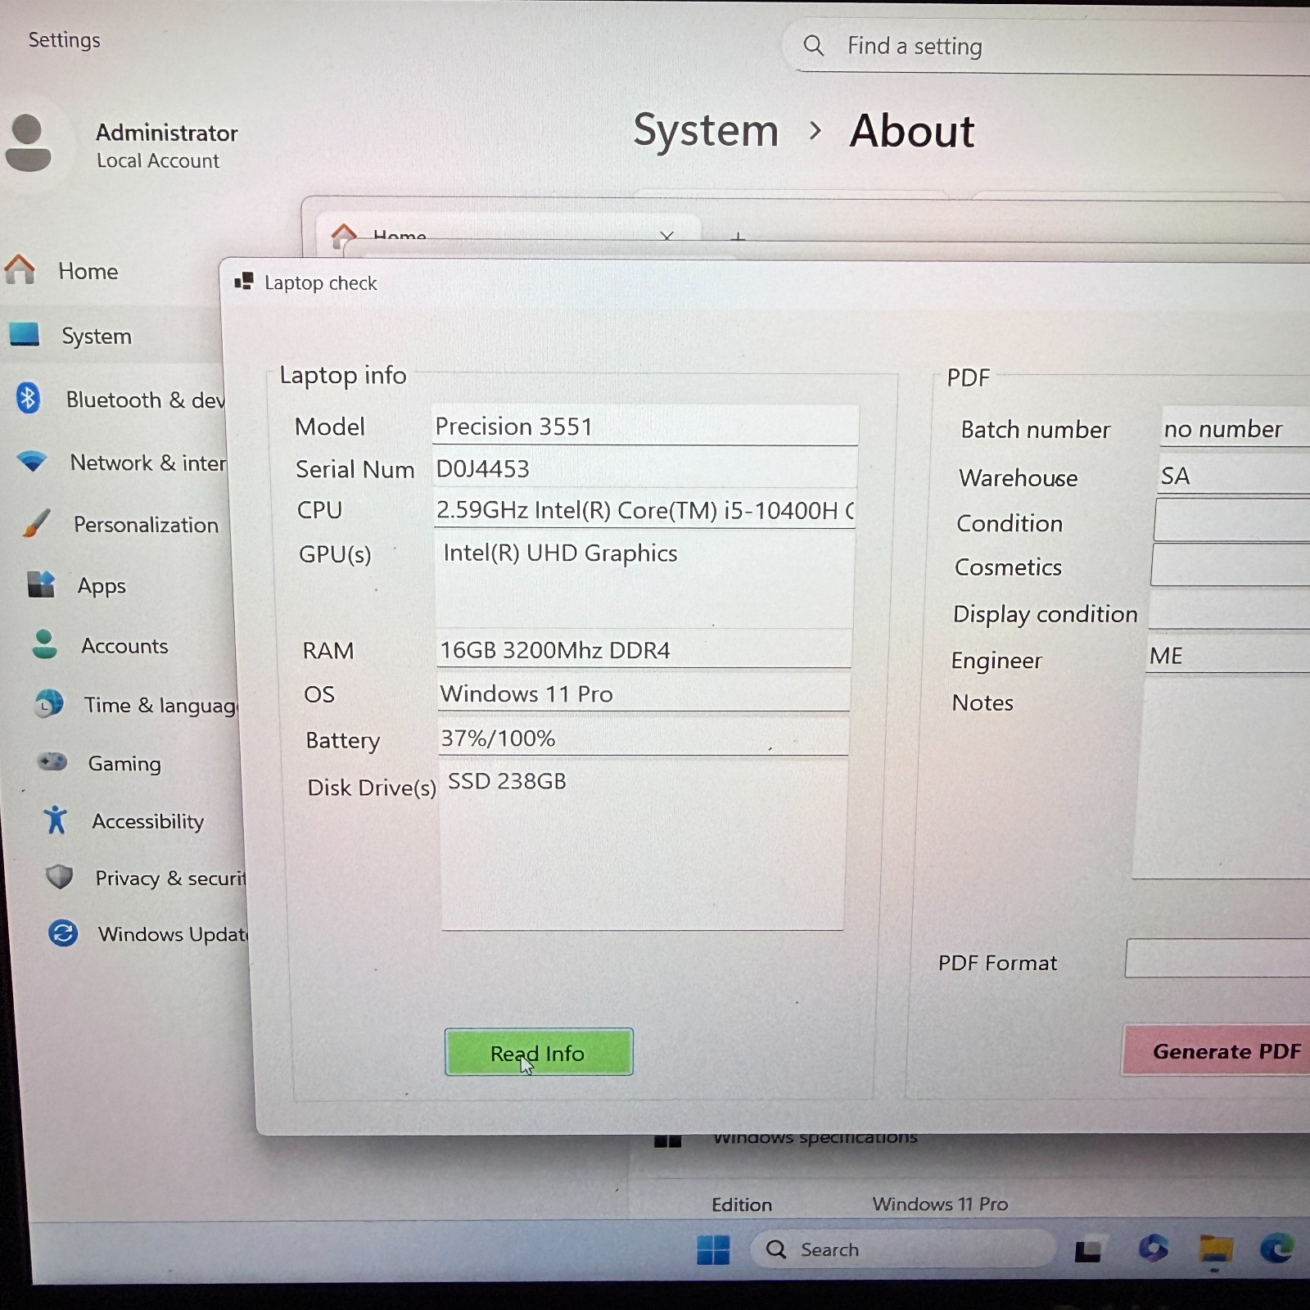Click OS field Windows 11 Pro
1310x1310 pixels.
pyautogui.click(x=644, y=693)
